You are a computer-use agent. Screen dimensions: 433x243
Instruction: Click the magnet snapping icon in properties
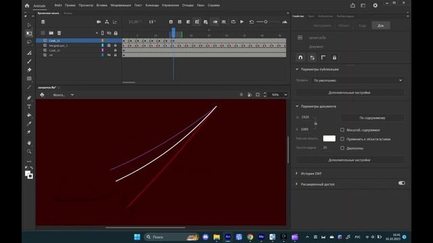[x=300, y=57]
